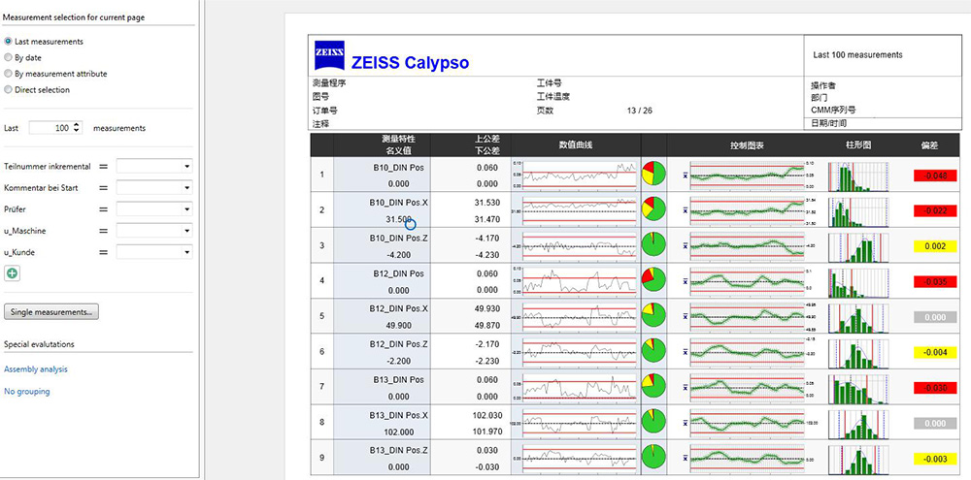Image resolution: width=971 pixels, height=480 pixels.
Task: Click the nominal value 49.900
Action: tap(398, 326)
